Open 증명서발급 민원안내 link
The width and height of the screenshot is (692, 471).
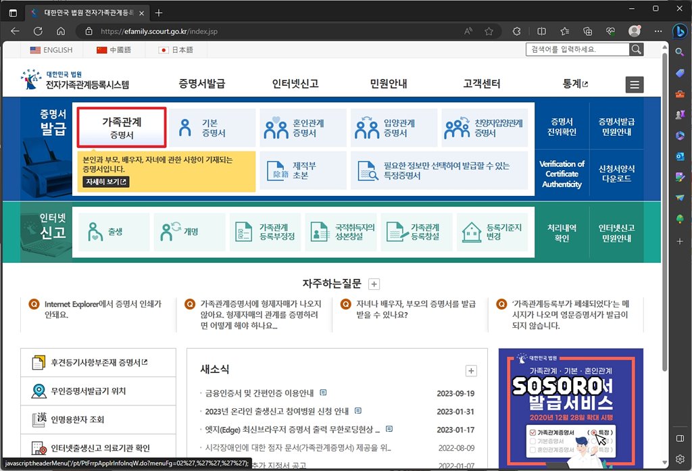click(616, 126)
